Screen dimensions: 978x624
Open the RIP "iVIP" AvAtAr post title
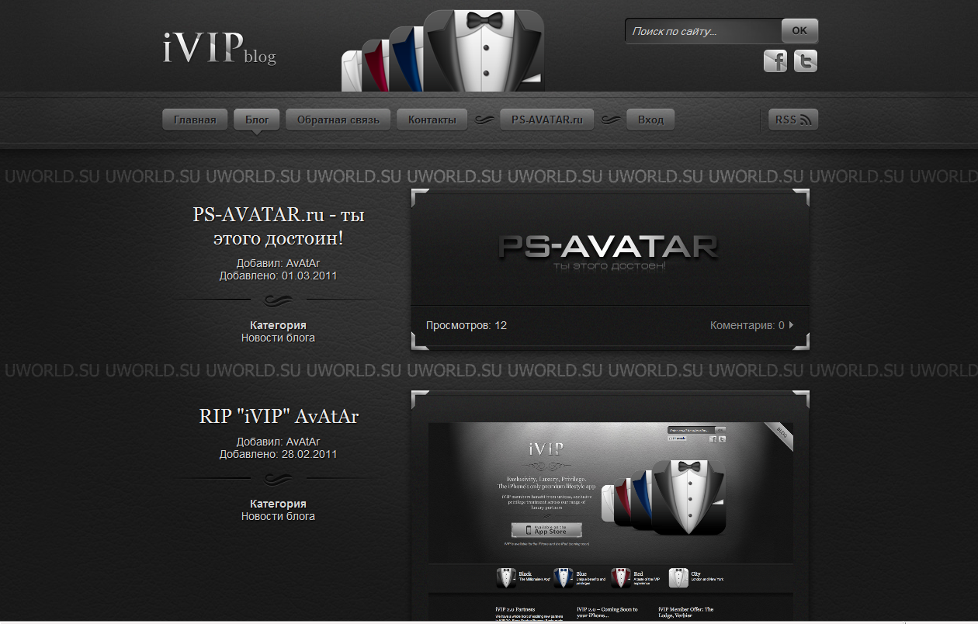click(279, 417)
